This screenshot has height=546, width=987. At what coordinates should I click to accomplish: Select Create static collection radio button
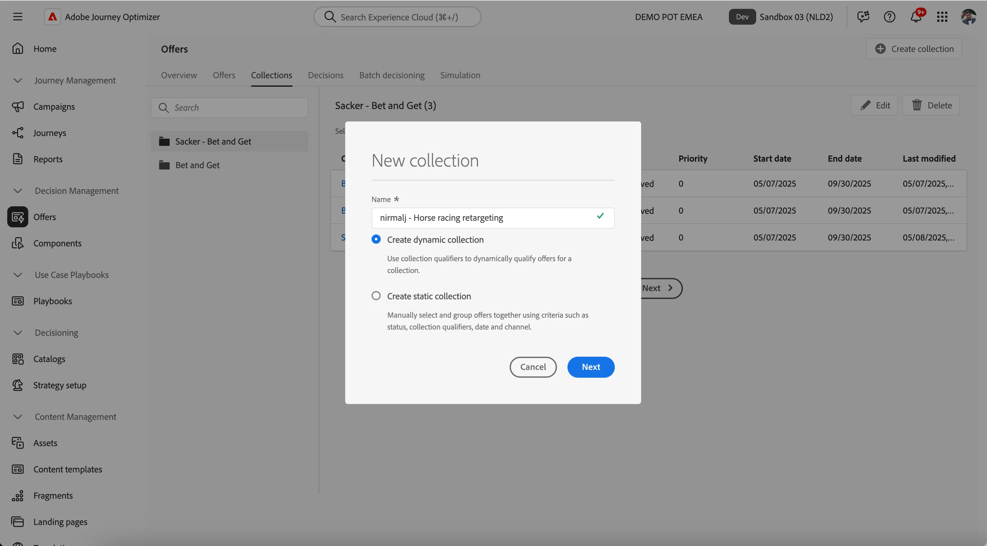tap(376, 296)
